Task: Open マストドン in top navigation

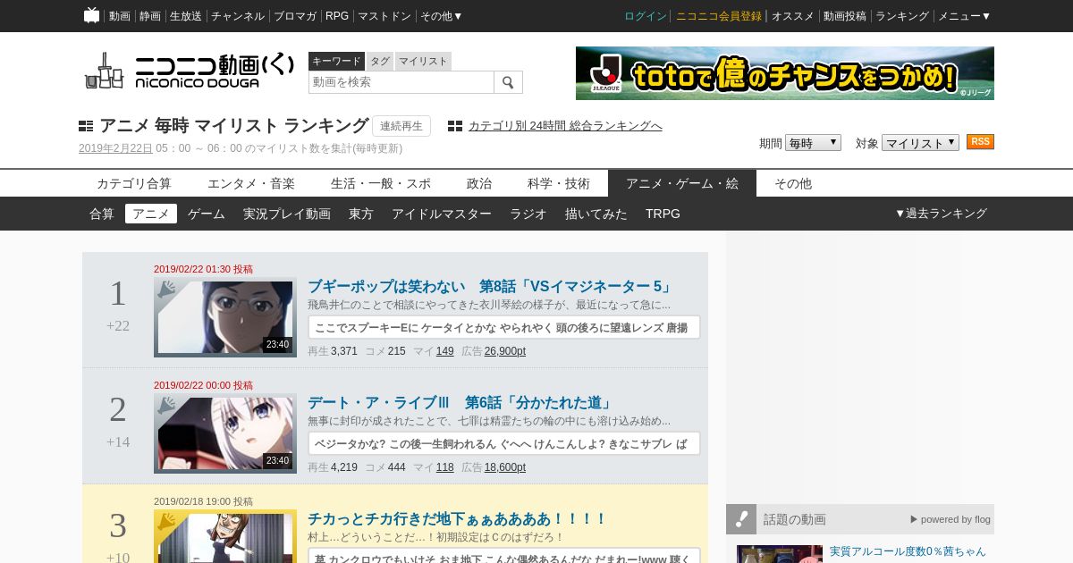Action: [x=384, y=16]
